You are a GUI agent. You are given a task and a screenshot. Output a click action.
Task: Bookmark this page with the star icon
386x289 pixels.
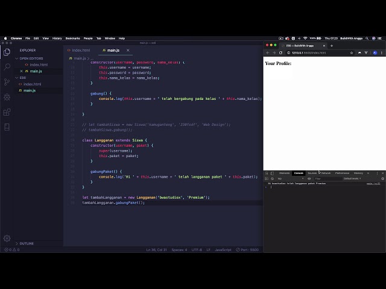click(352, 53)
